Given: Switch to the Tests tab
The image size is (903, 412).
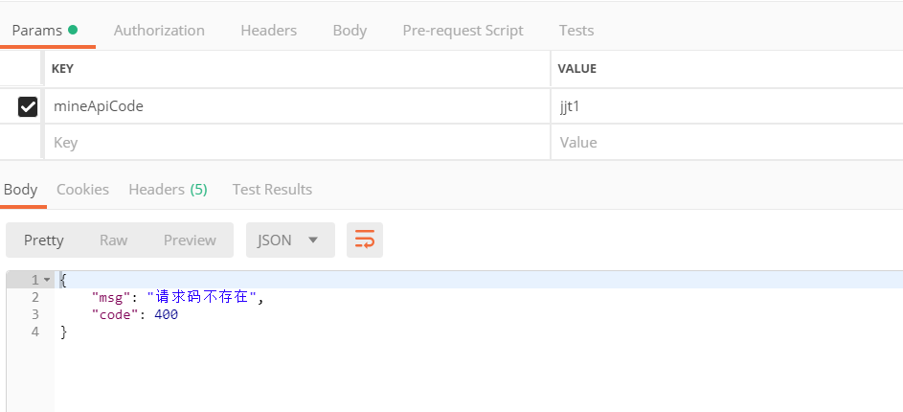Looking at the screenshot, I should [x=576, y=31].
